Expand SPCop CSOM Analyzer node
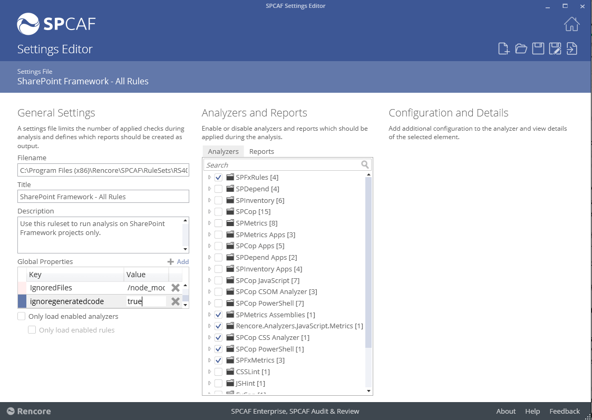This screenshot has width=592, height=420. click(209, 292)
